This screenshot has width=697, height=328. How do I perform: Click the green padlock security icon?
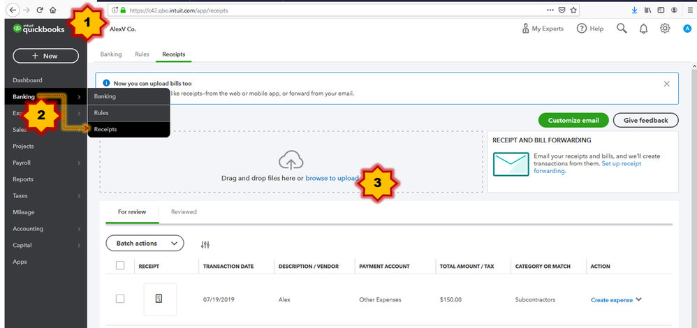(x=123, y=10)
